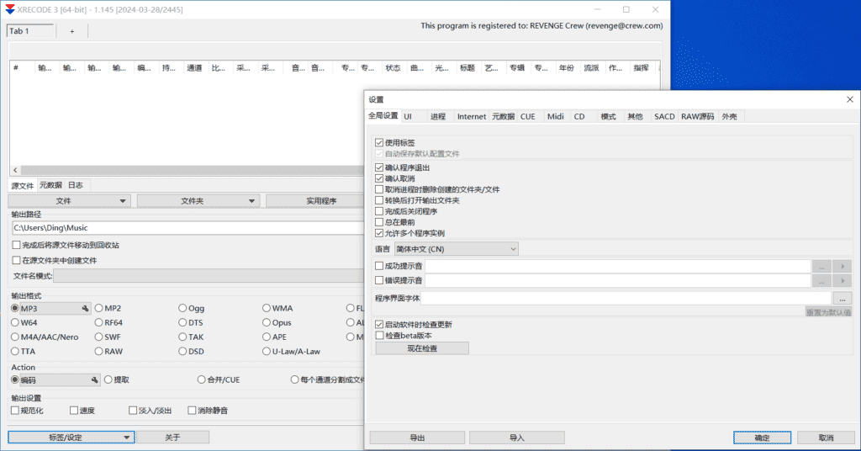Toggle 完成后将源文件移动到回收站 checkbox
861x451 pixels.
[17, 245]
